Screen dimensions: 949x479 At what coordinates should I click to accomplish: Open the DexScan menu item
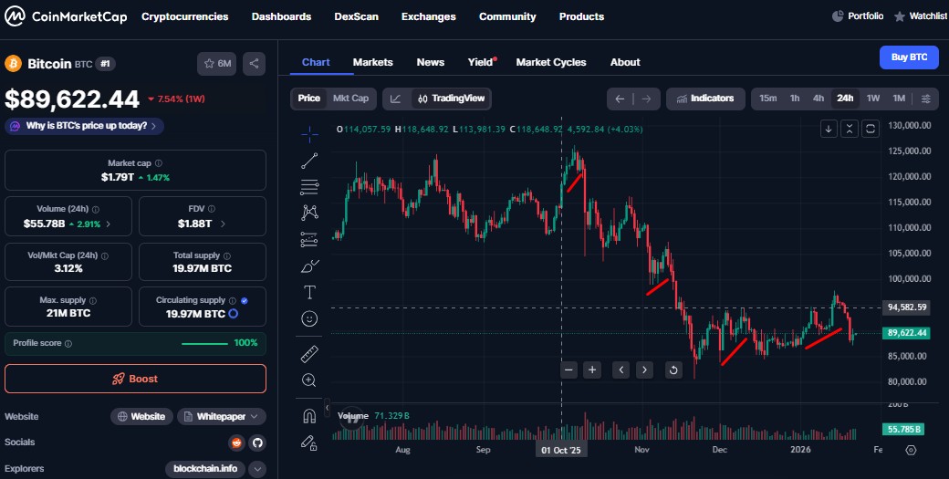(x=357, y=16)
